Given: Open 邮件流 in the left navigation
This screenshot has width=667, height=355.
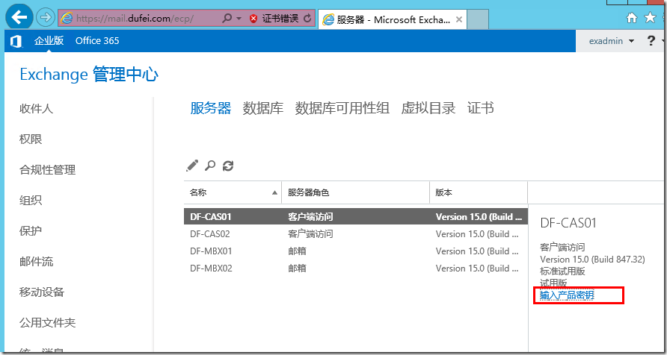Looking at the screenshot, I should click(36, 262).
